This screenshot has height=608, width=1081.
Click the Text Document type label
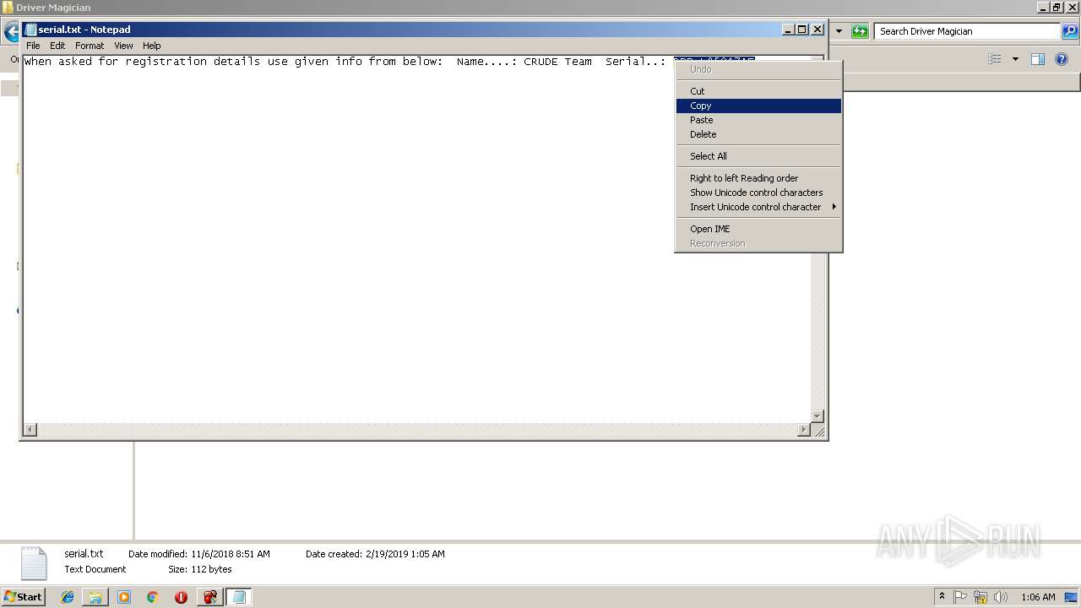click(x=95, y=569)
